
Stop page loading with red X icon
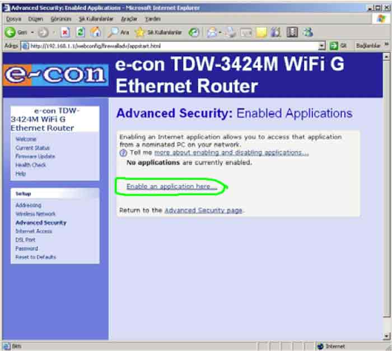[x=66, y=32]
